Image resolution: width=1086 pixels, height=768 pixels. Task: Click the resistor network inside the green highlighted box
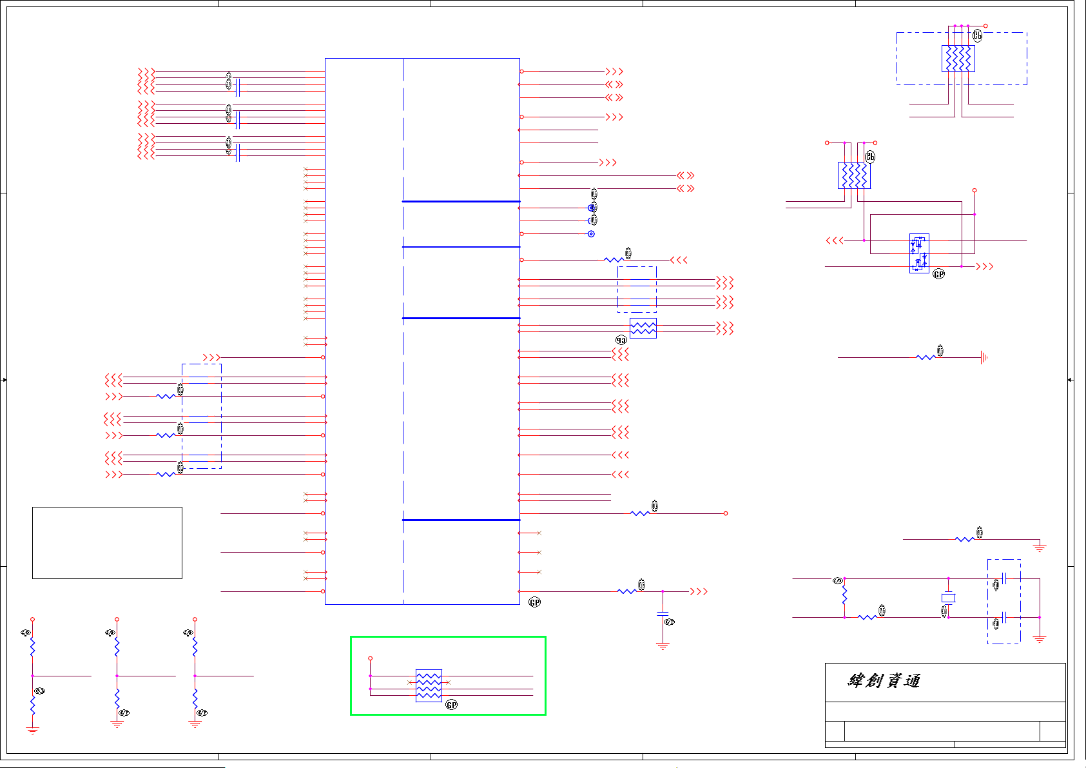[429, 685]
